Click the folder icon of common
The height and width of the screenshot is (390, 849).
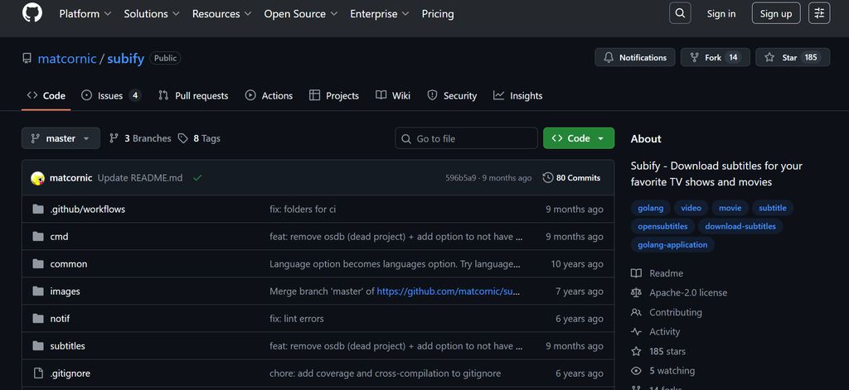tap(38, 264)
